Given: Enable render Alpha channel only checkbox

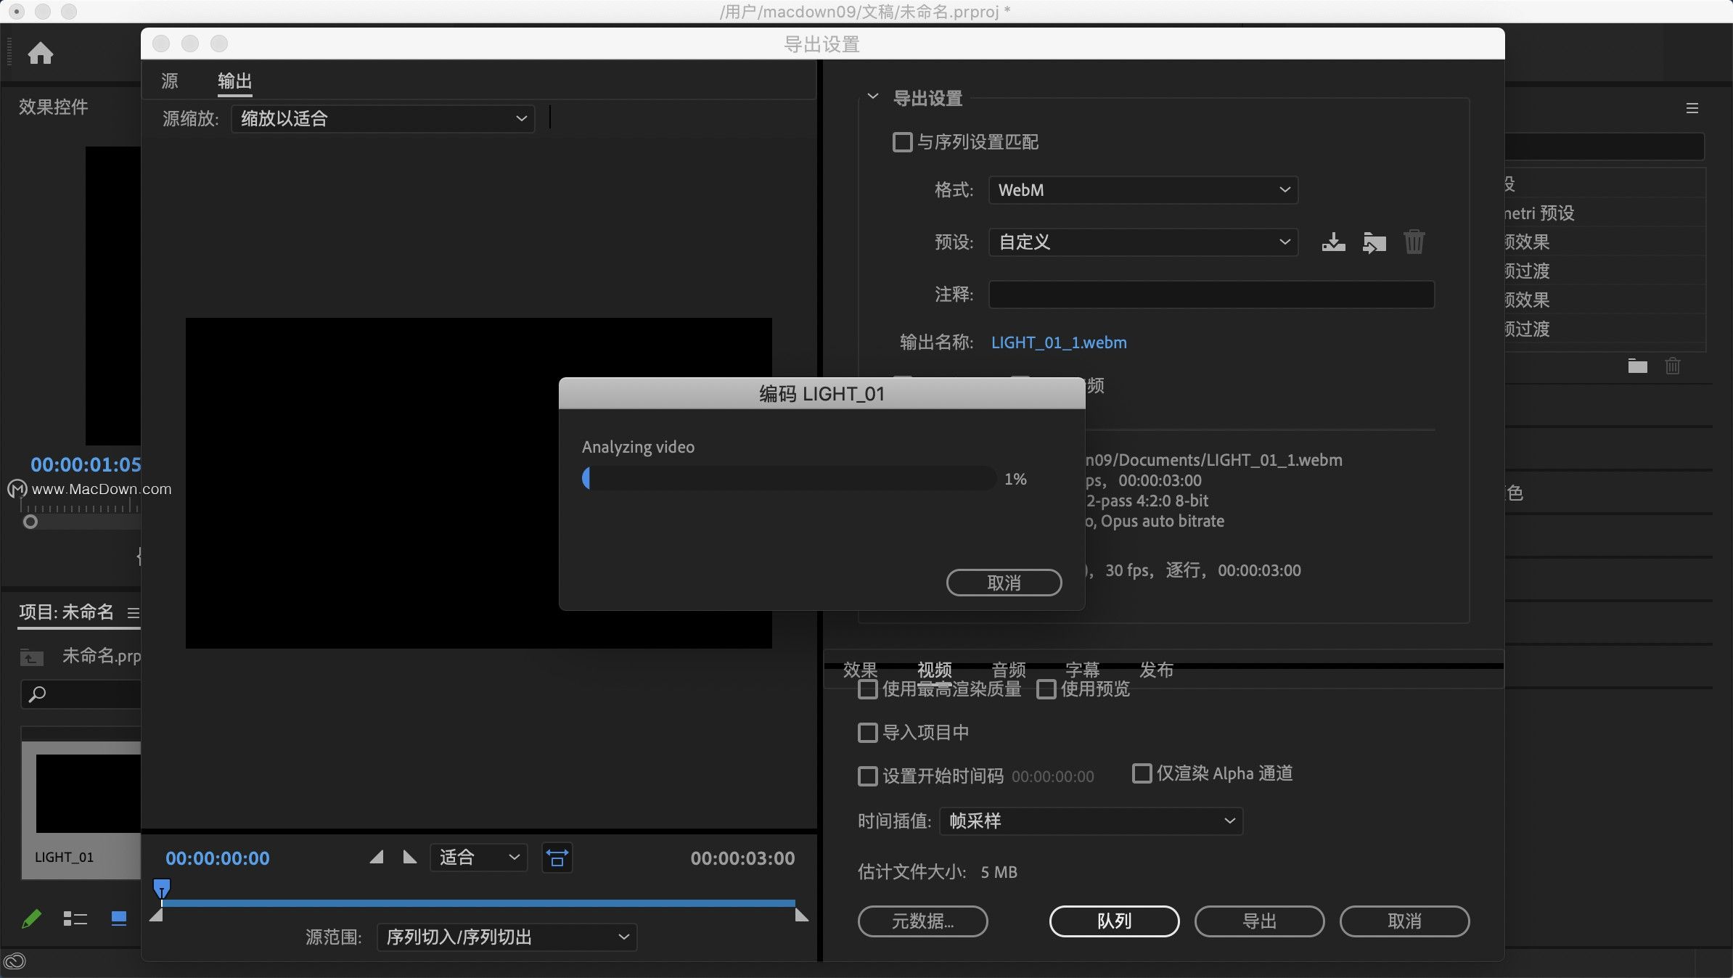Looking at the screenshot, I should coord(1142,773).
